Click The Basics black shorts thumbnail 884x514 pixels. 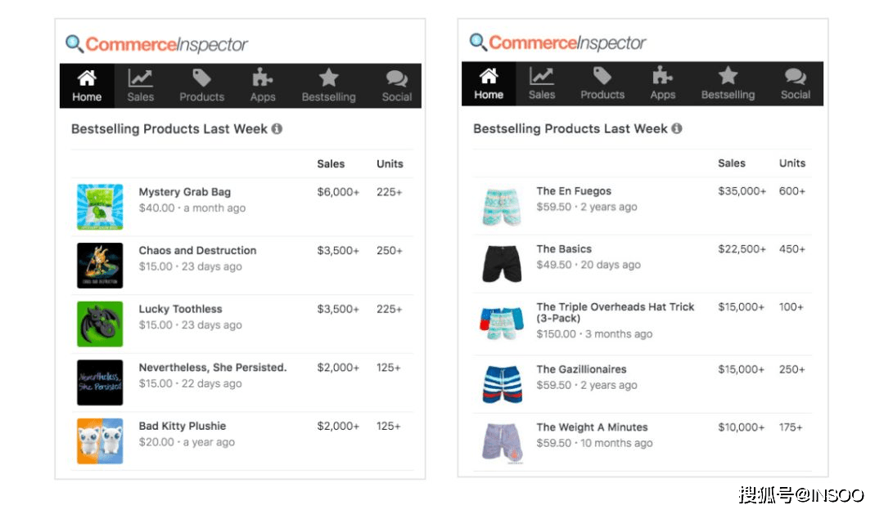coord(502,264)
